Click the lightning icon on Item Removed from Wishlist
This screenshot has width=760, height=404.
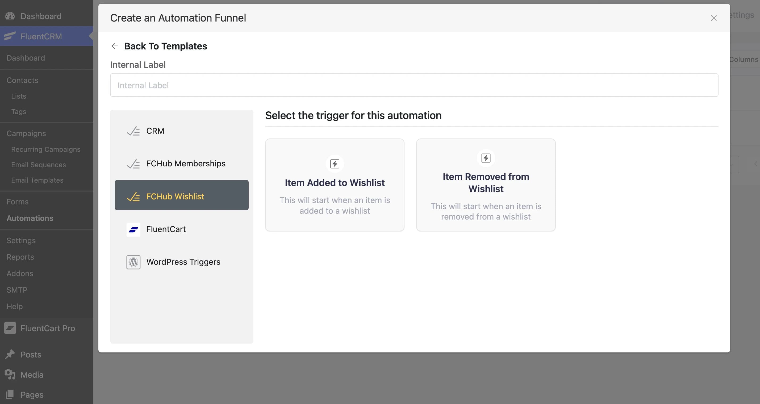coord(486,158)
